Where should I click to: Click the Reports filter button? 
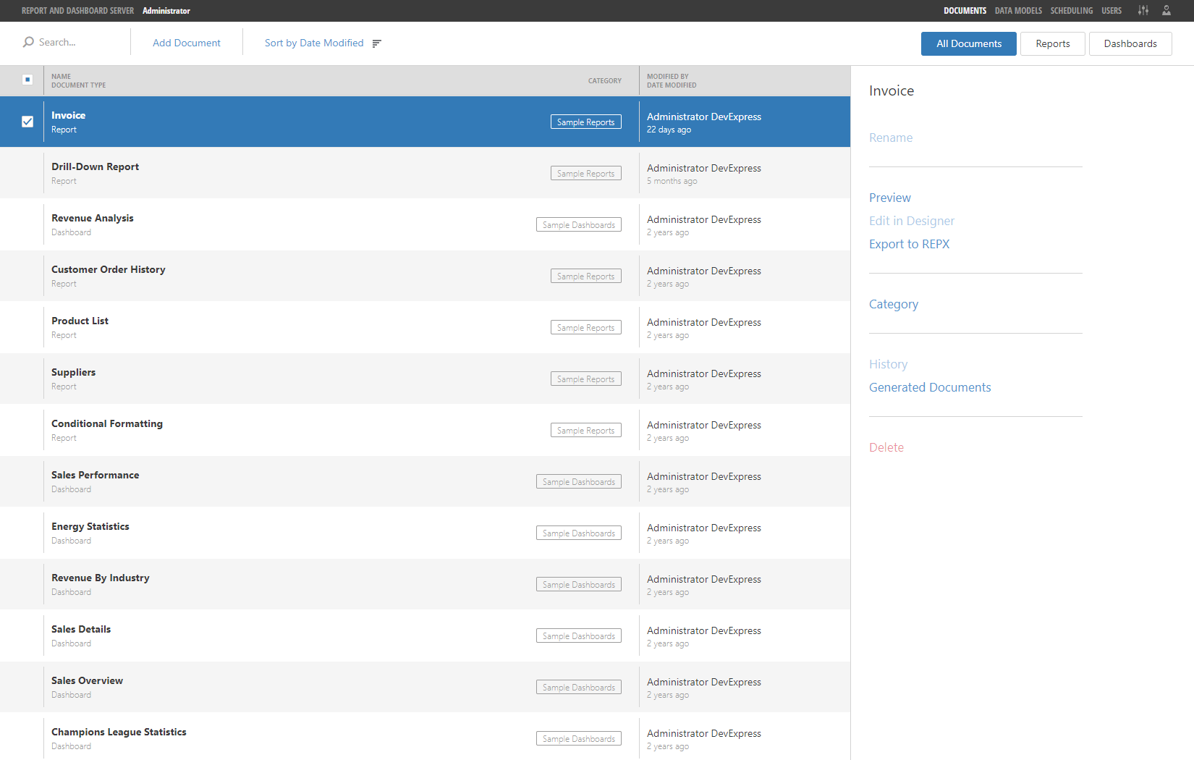[1052, 43]
